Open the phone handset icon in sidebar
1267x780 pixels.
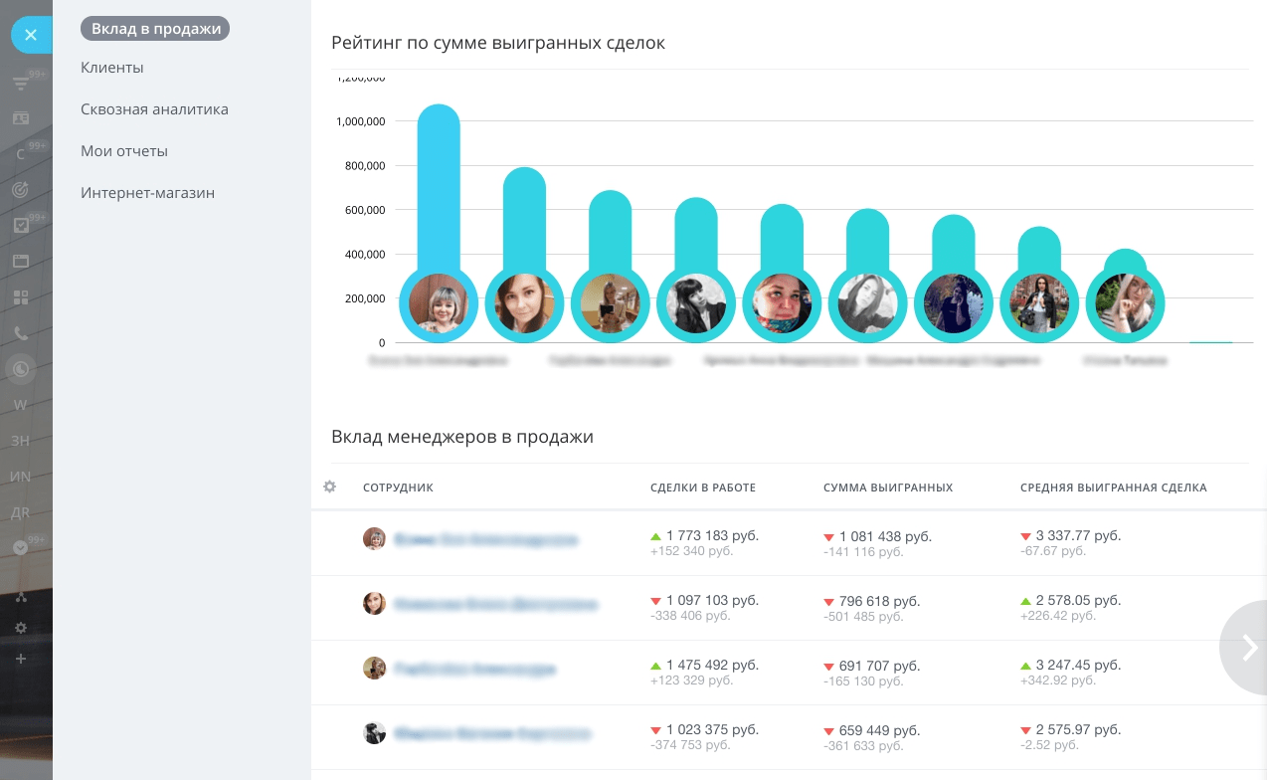coord(21,333)
